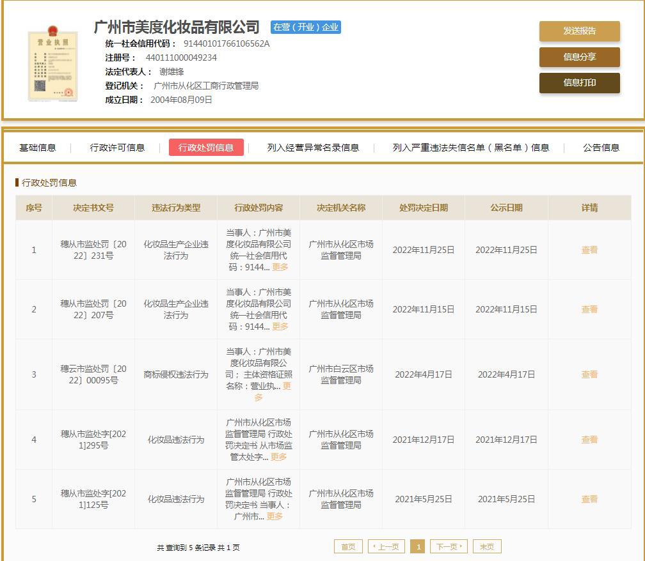Screen dimensions: 645x561
Task: Go to the 下一页 page
Action: point(449,547)
